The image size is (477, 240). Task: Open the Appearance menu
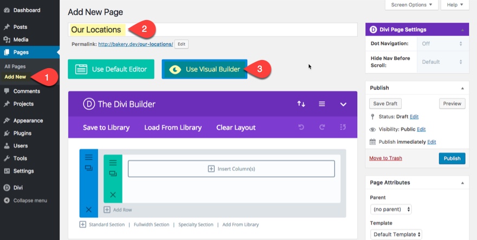(28, 121)
